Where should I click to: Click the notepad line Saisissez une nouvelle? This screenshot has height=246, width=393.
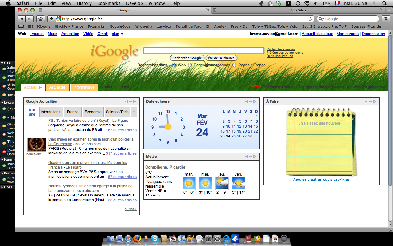point(321,123)
